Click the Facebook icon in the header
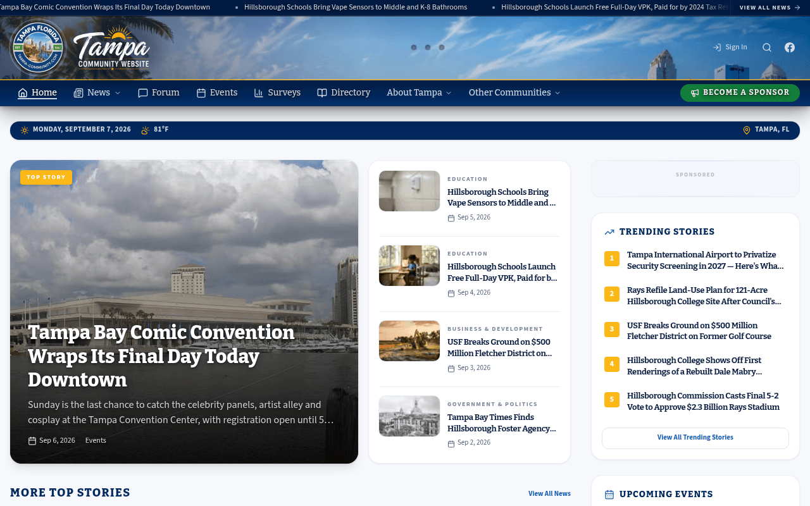This screenshot has height=506, width=810. click(790, 47)
